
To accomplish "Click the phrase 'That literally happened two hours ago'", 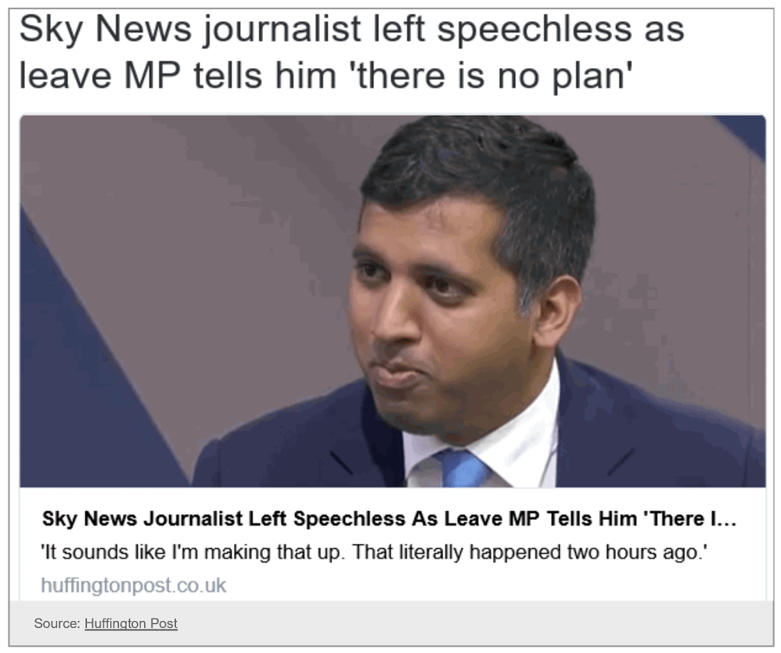I will click(531, 552).
